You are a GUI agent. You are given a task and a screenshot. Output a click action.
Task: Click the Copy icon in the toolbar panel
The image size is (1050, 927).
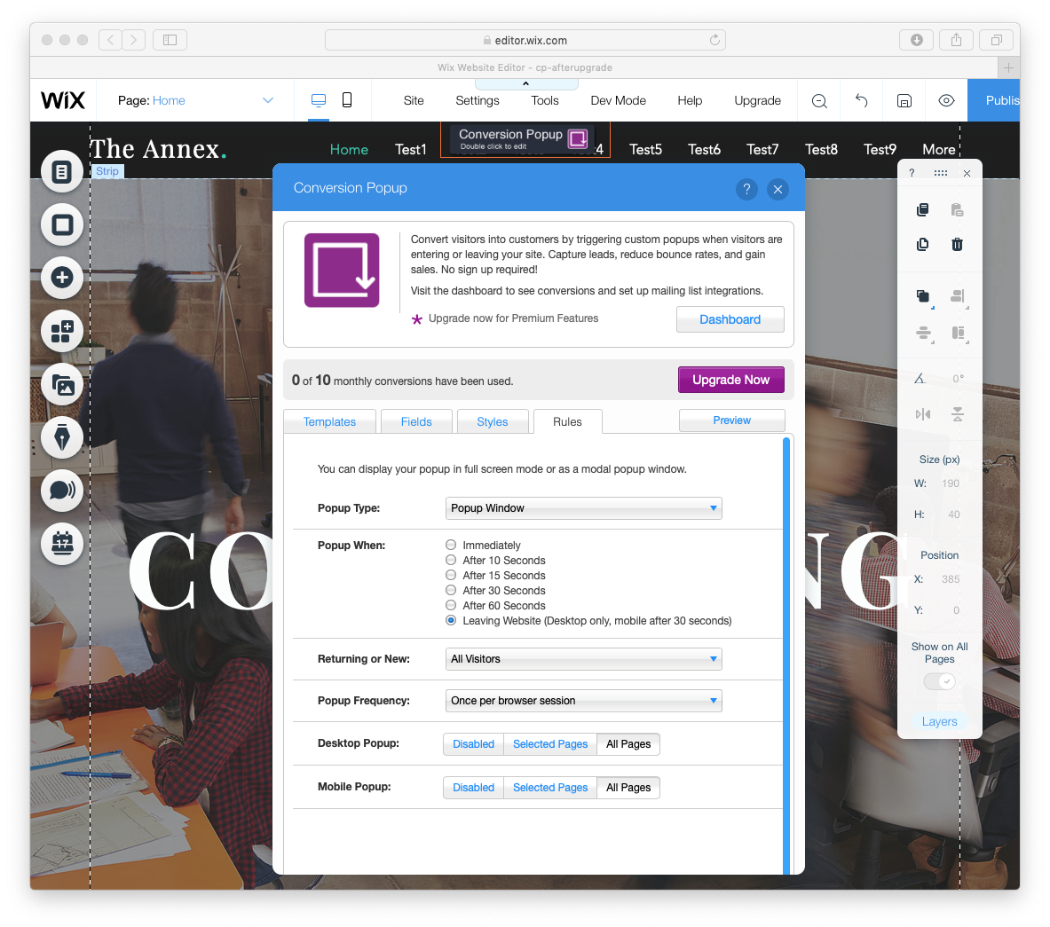click(x=923, y=210)
